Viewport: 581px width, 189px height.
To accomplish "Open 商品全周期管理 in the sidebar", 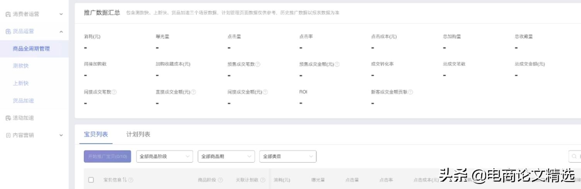I will coord(34,49).
